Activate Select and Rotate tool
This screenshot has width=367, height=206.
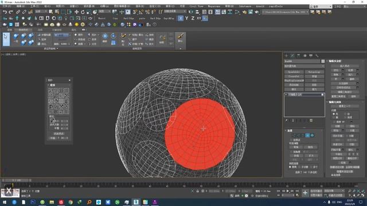[83, 11]
